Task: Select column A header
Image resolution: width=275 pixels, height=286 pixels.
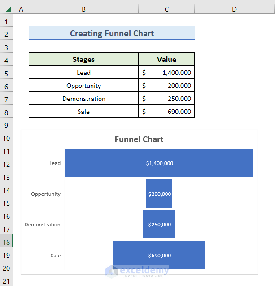Action: point(21,9)
